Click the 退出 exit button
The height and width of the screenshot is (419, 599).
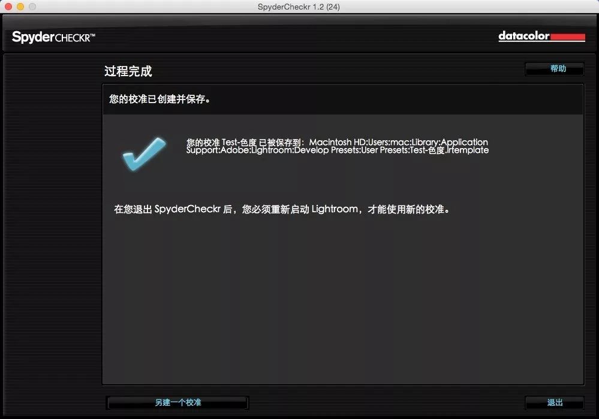click(x=554, y=403)
